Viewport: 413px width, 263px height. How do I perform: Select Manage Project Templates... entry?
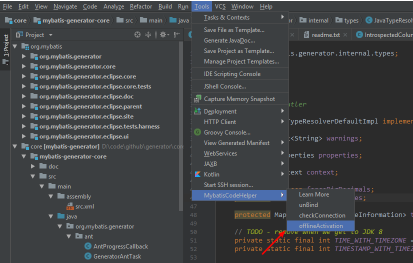coord(240,61)
